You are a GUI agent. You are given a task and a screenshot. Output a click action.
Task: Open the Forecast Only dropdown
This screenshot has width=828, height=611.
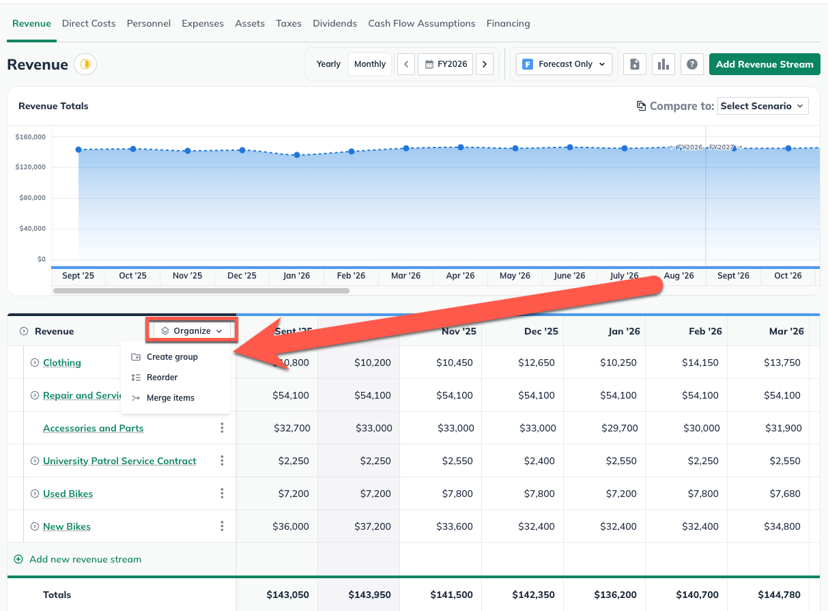click(x=564, y=64)
